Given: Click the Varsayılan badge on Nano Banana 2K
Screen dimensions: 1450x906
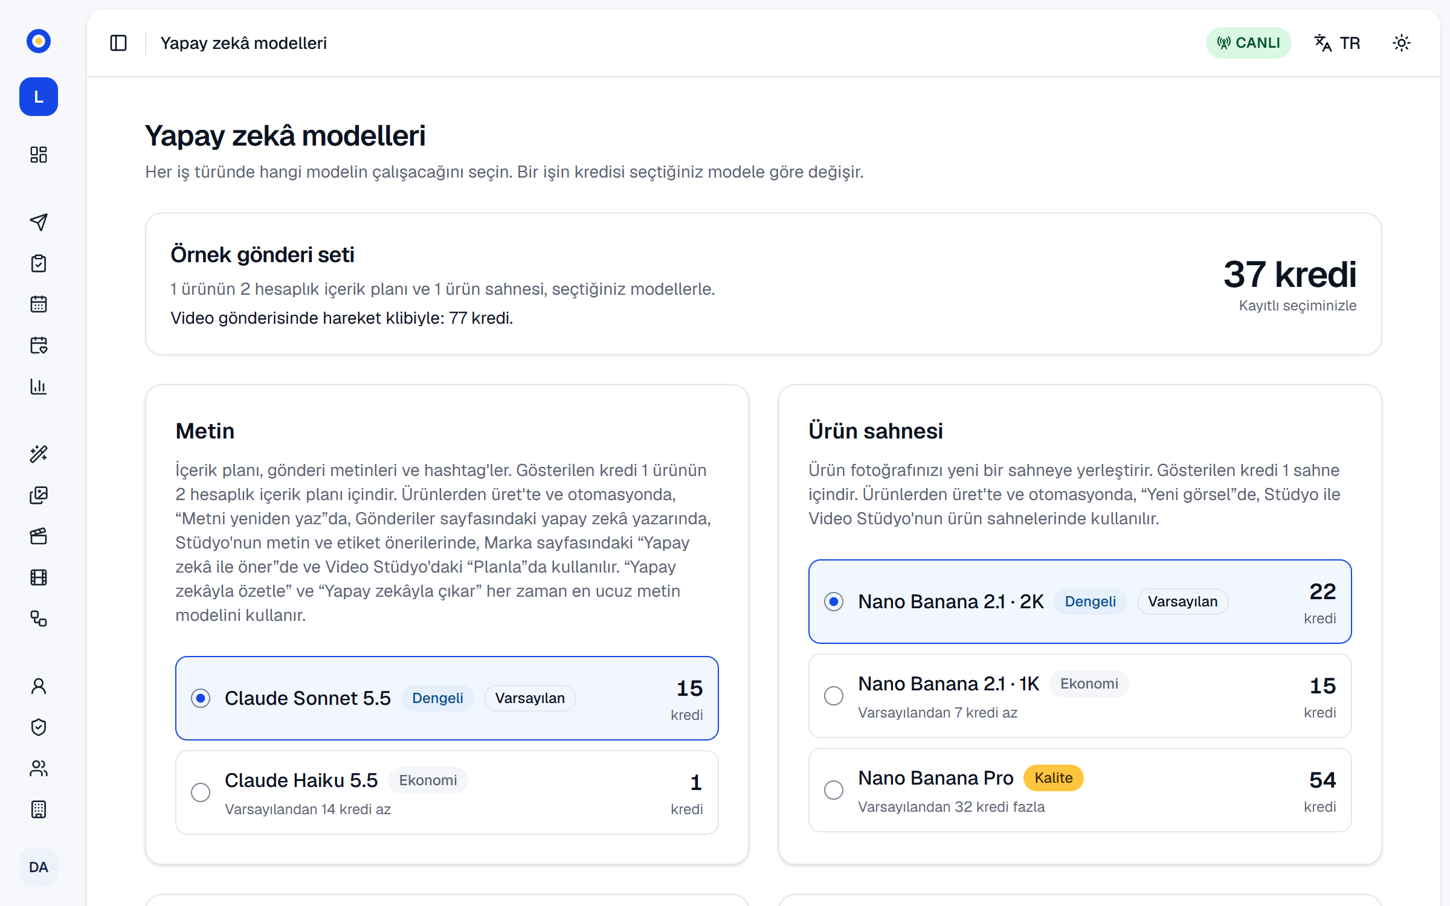Looking at the screenshot, I should coord(1182,602).
